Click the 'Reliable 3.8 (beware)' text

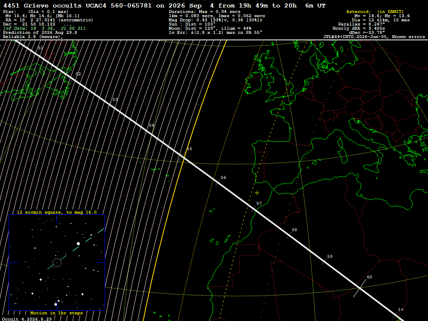pyautogui.click(x=33, y=37)
